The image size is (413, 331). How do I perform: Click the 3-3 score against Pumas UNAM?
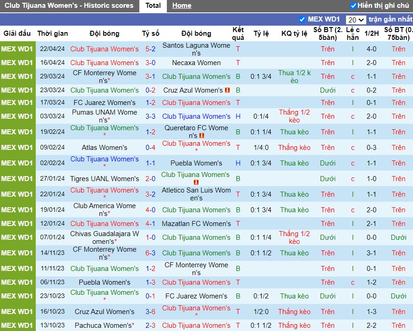click(x=150, y=116)
